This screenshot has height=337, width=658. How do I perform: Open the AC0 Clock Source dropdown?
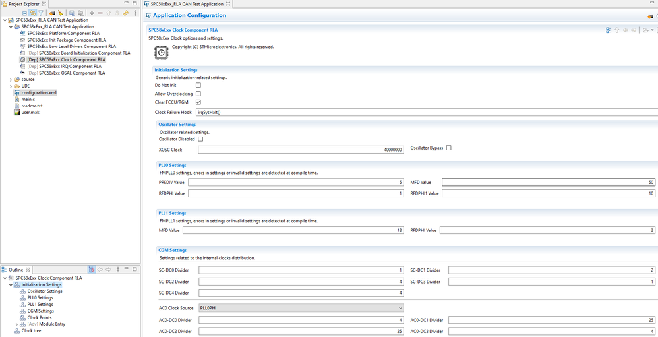point(301,307)
